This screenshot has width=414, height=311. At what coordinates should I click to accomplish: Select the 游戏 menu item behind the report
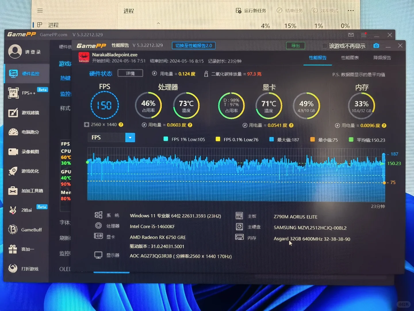click(x=65, y=64)
